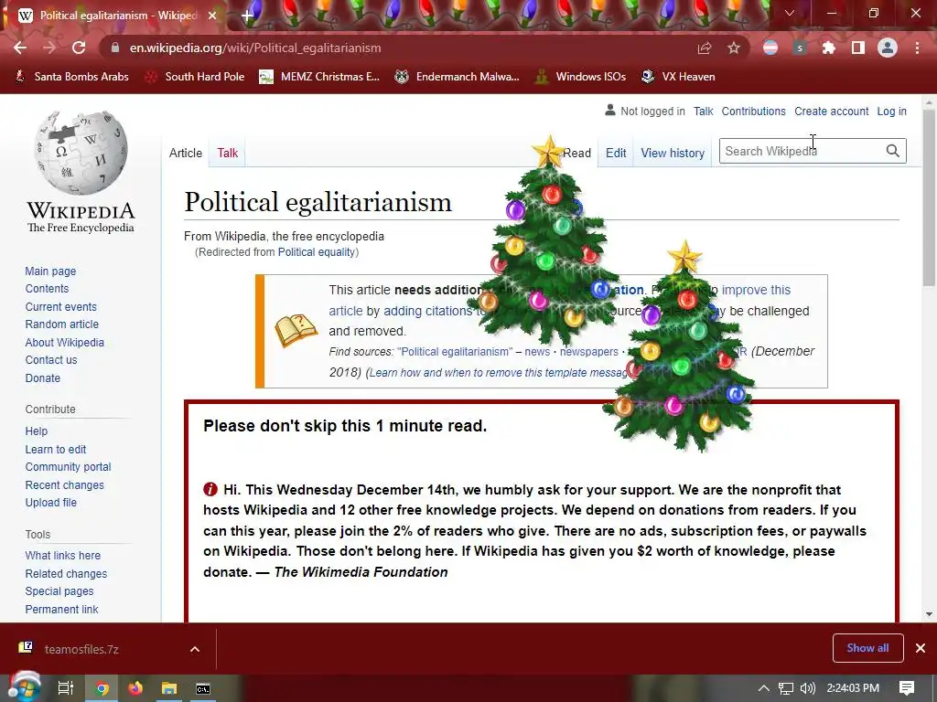Click the news find-sources link

click(537, 352)
